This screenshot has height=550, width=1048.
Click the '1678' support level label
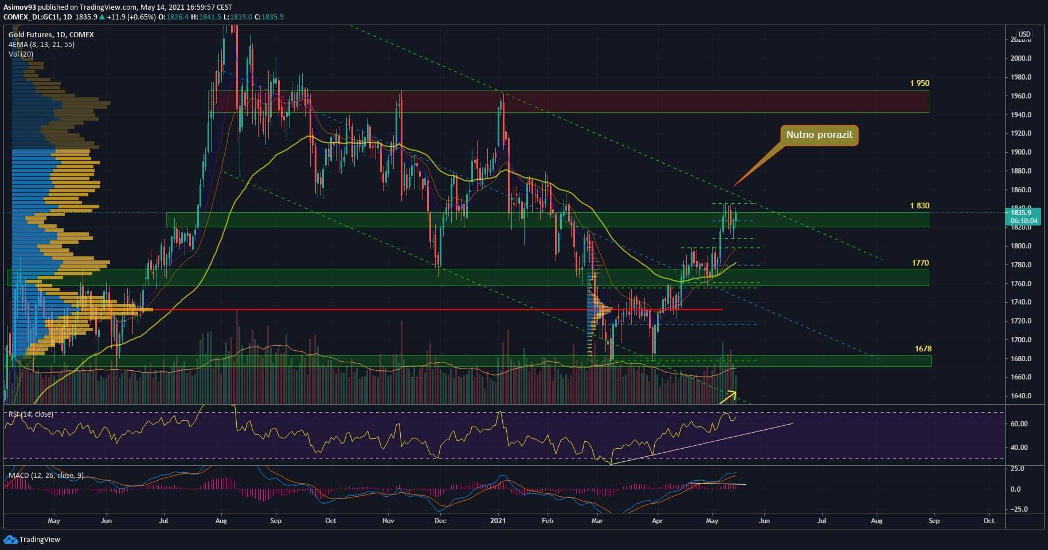[923, 349]
